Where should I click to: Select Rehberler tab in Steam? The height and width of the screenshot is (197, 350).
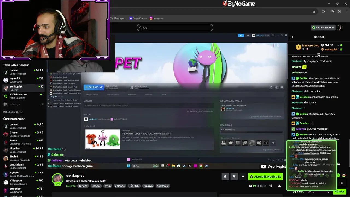149,95
